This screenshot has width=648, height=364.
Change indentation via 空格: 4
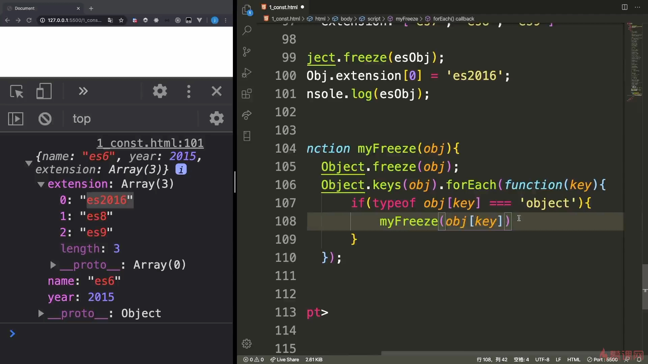(521, 360)
